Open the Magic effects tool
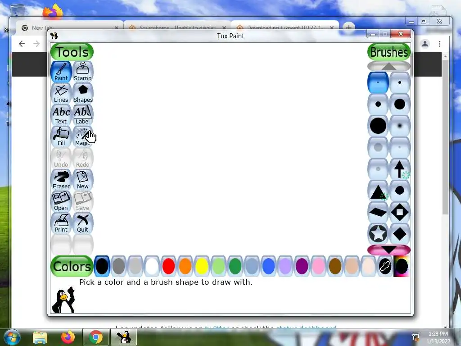Screen dimensions: 461x346 (83, 137)
